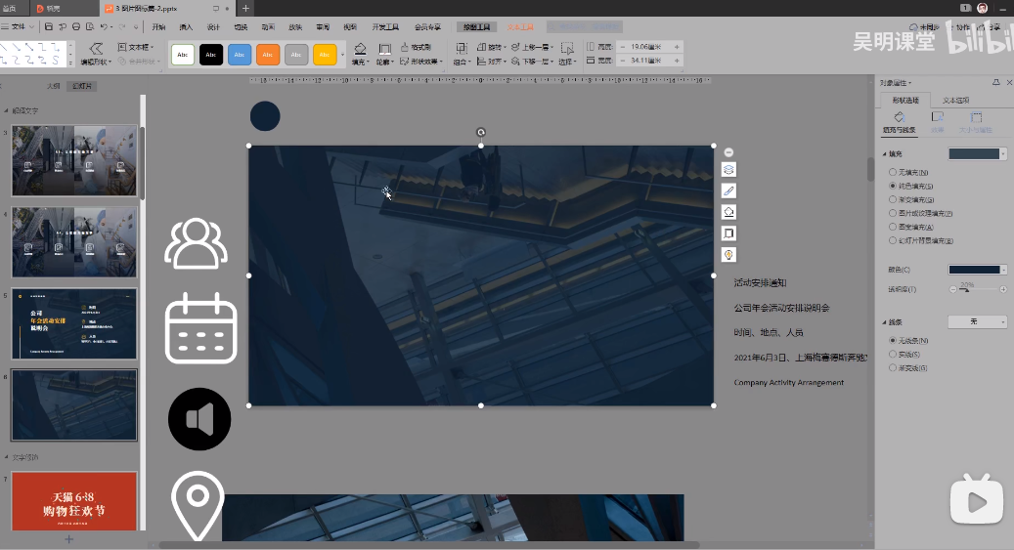Open the Color dropdown in fill settings
1014x550 pixels.
(978, 270)
